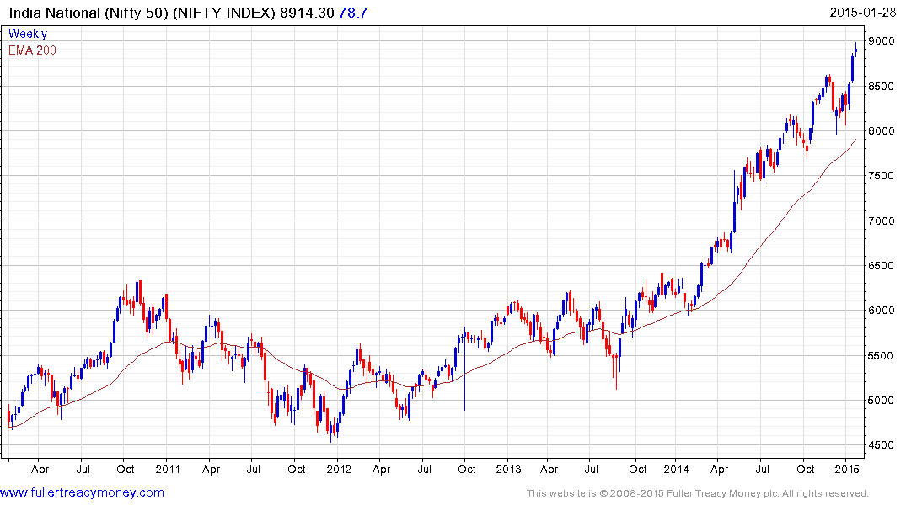Click the Jul label just before Oct 2014
This screenshot has height=505, width=906.
coord(763,469)
